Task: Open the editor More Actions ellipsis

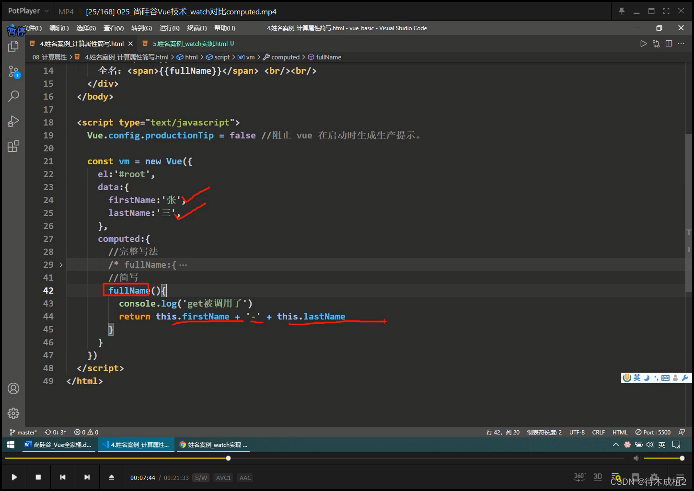Action: (682, 44)
